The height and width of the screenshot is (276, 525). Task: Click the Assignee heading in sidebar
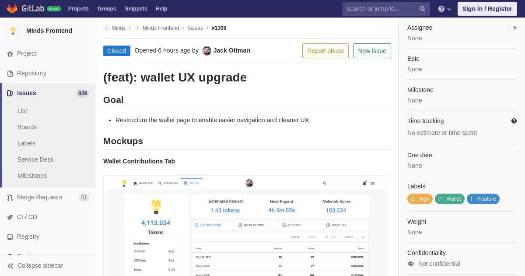pos(420,28)
